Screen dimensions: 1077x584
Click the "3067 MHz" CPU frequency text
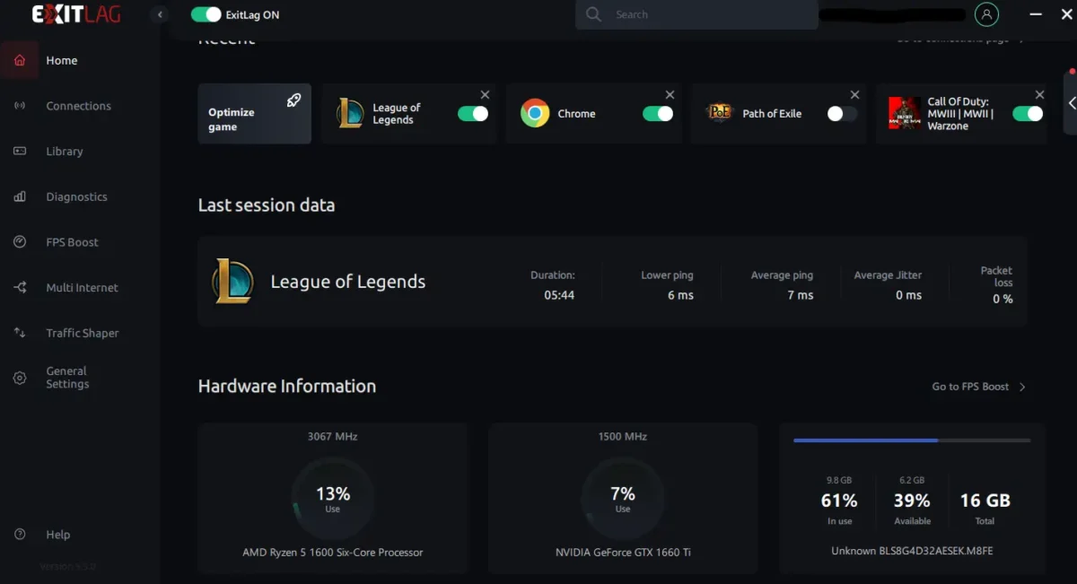[333, 437]
